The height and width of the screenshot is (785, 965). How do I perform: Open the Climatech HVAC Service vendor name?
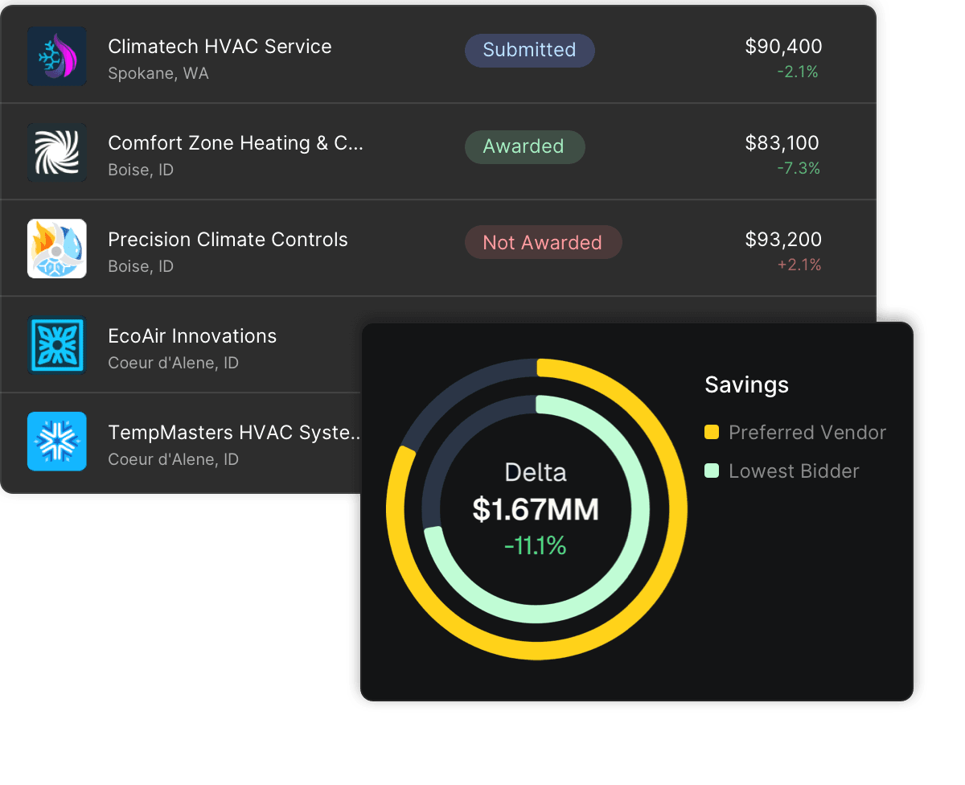[220, 47]
